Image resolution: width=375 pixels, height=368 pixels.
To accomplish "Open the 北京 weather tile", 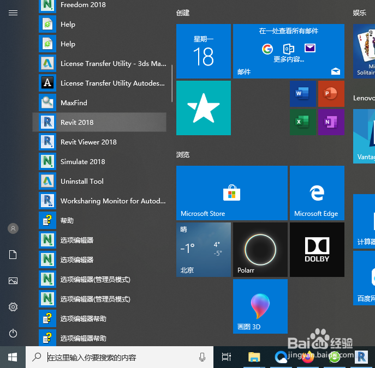I will pos(204,250).
